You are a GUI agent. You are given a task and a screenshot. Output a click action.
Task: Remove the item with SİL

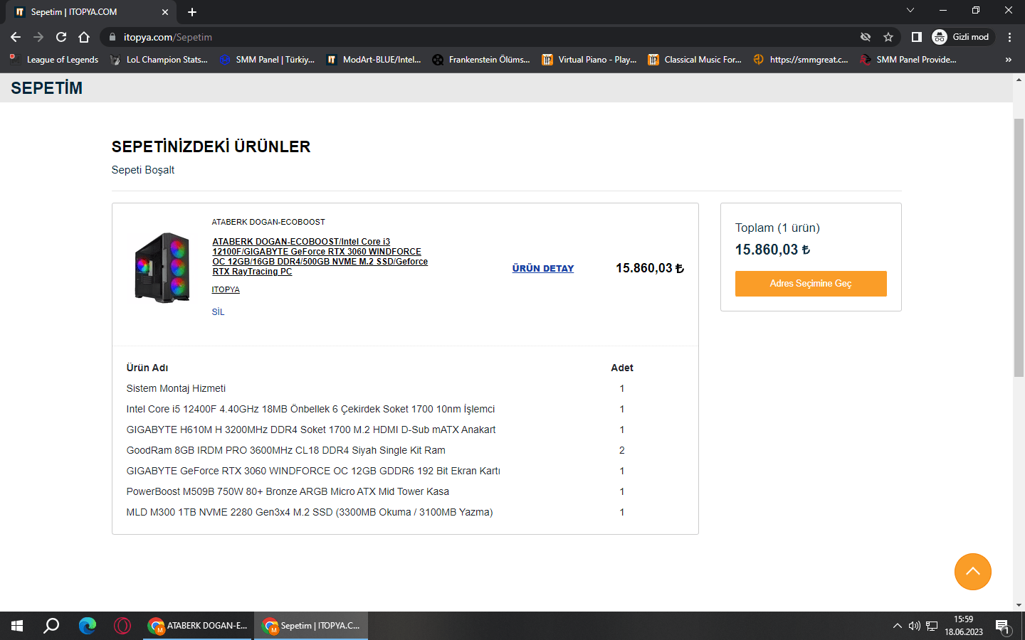coord(219,312)
